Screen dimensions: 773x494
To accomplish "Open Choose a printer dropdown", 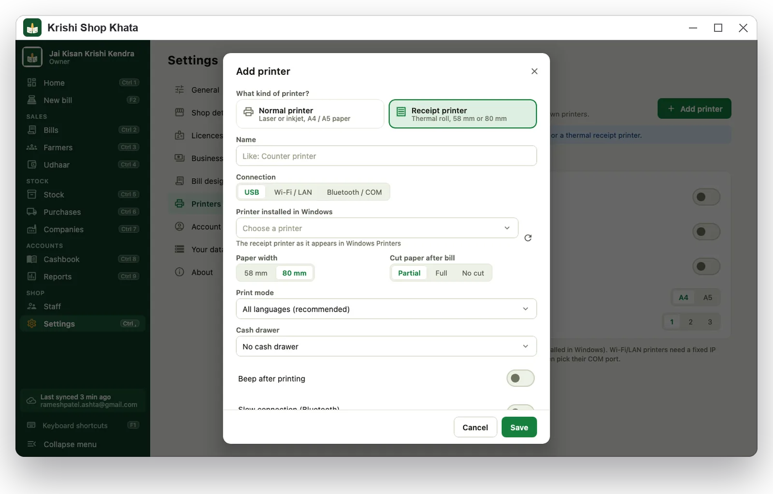I will [x=377, y=228].
